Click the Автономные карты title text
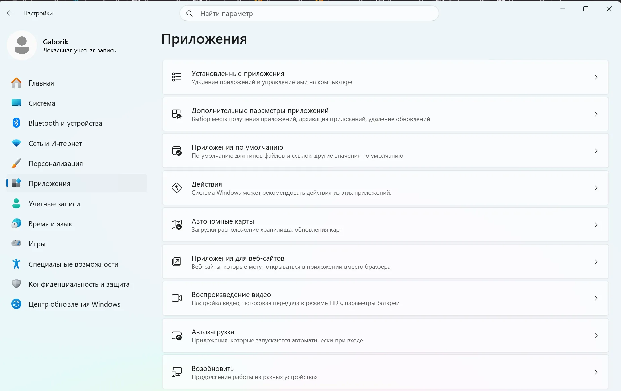 pos(223,221)
